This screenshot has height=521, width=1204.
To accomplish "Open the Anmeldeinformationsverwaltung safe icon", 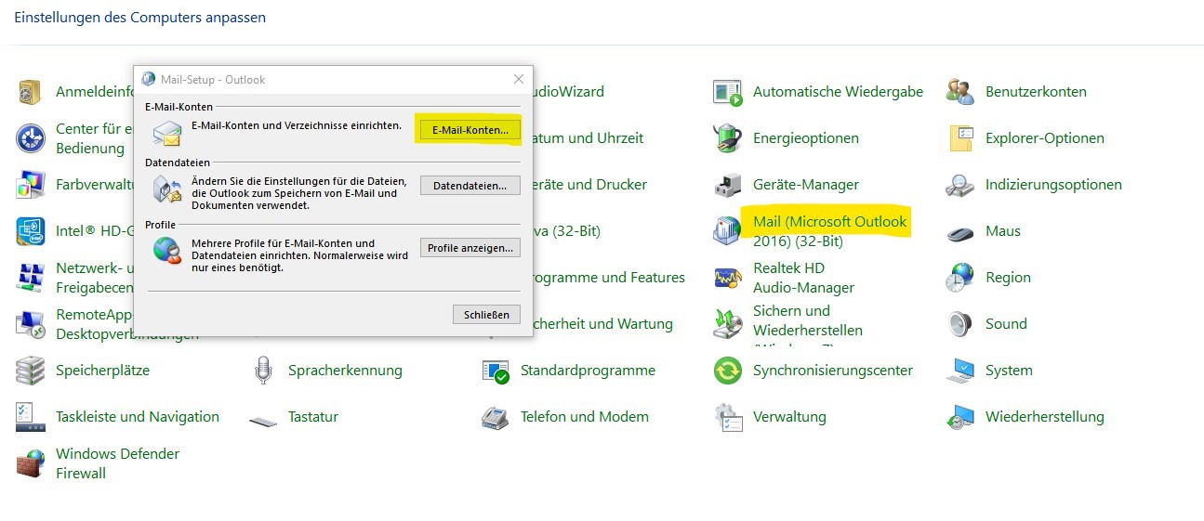I will 31,92.
